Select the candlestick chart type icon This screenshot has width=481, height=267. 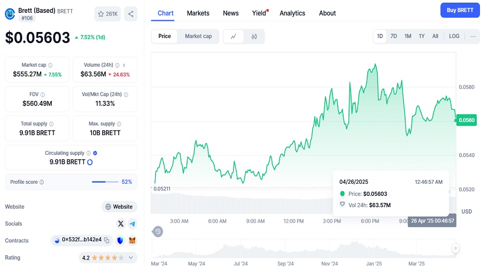[x=254, y=36]
